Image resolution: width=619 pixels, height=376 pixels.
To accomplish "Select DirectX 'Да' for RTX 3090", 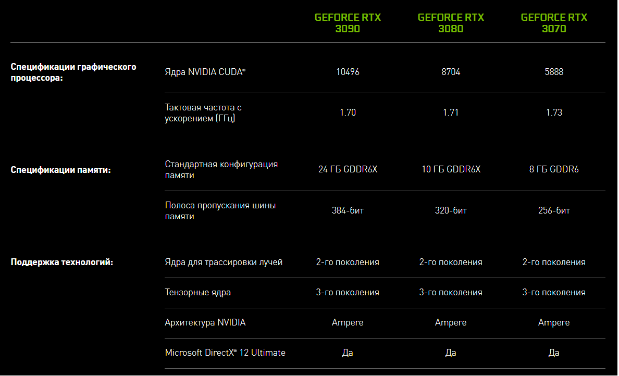I will point(348,353).
